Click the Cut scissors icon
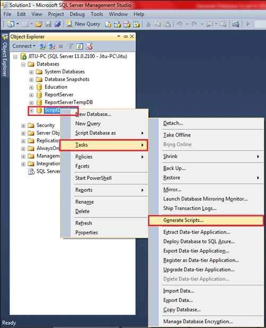Viewport: 266px width, 328px height. pos(148,24)
